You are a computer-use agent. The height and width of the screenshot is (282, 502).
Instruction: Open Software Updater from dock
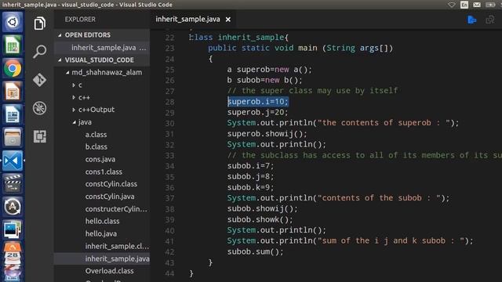point(13,207)
